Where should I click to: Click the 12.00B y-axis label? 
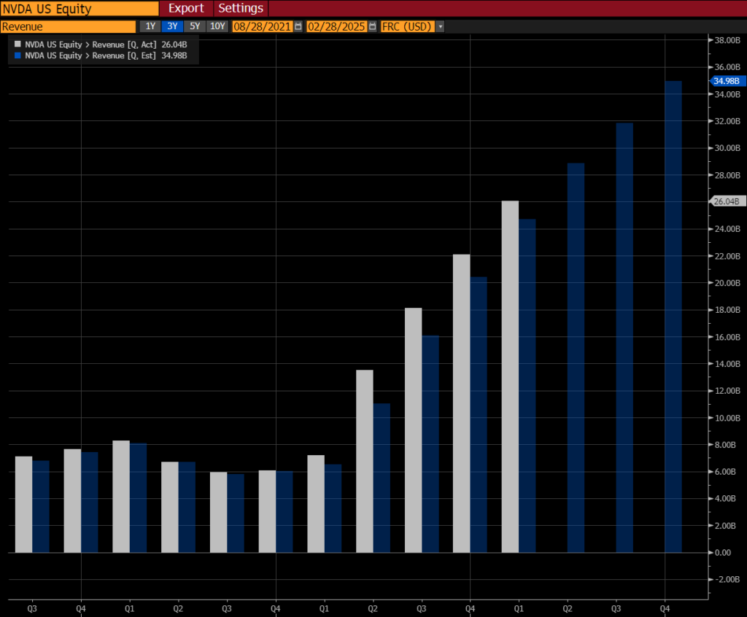click(727, 391)
